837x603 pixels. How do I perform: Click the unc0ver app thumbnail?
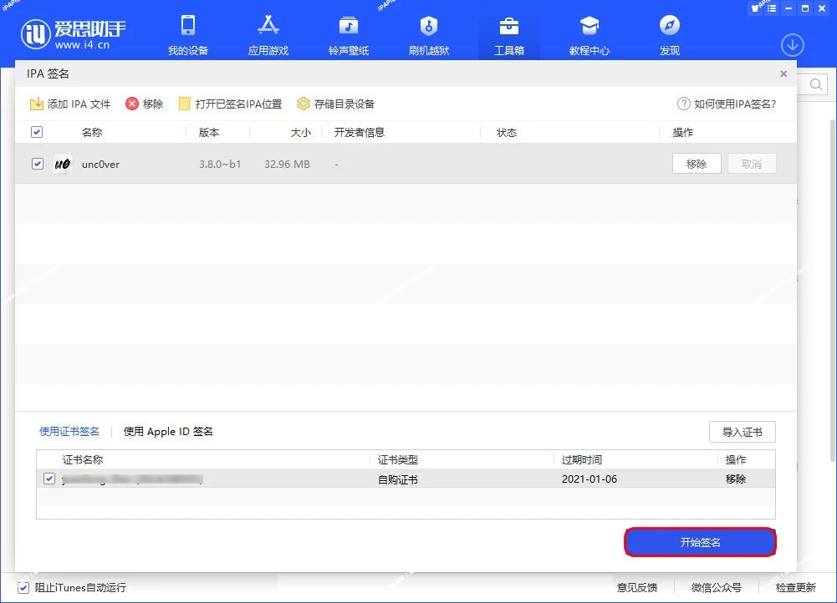click(x=62, y=164)
